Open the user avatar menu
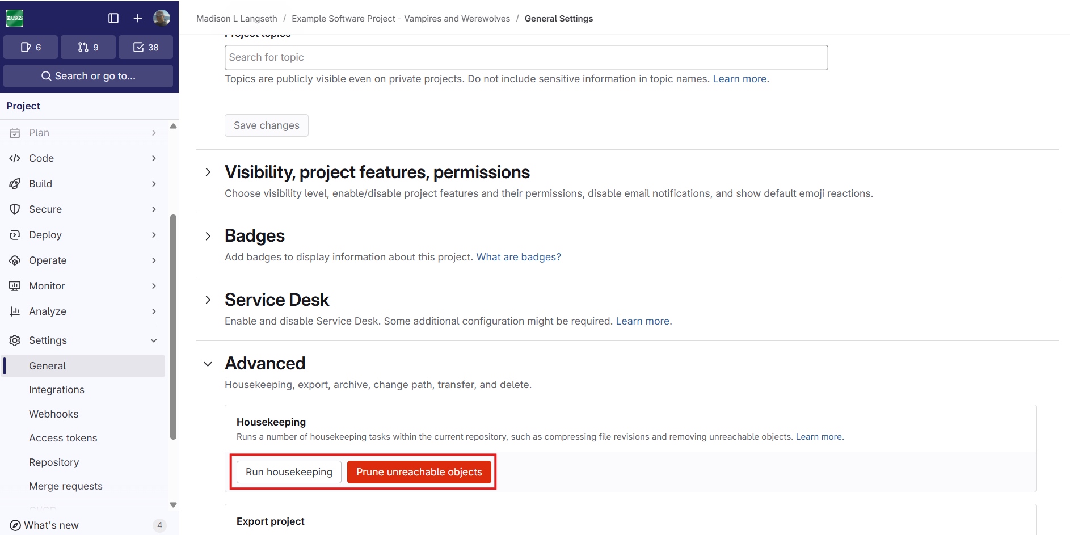 coord(162,18)
